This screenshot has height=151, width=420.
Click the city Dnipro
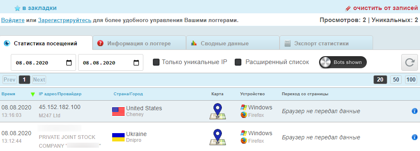133,140
